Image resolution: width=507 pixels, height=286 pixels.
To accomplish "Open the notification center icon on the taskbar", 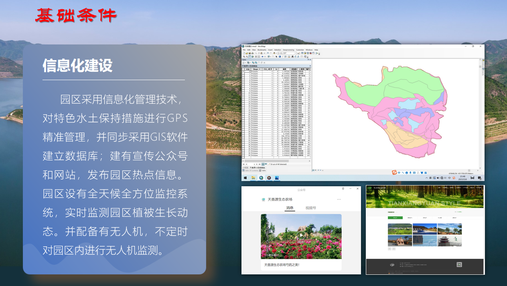I will 480,178.
